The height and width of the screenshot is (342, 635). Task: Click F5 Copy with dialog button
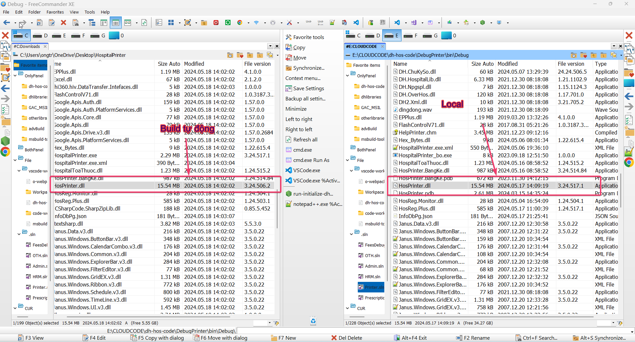click(x=157, y=338)
